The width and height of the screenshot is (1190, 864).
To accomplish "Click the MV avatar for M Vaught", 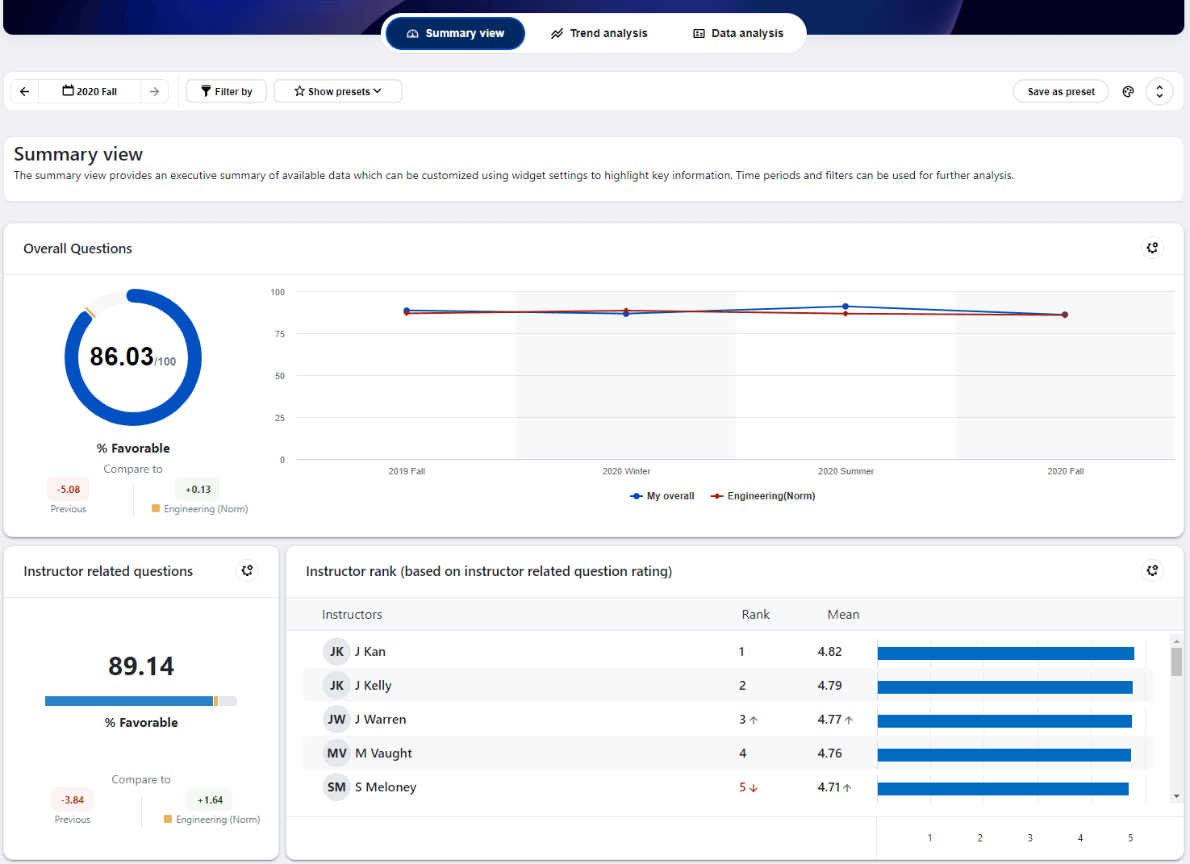I will pos(336,753).
